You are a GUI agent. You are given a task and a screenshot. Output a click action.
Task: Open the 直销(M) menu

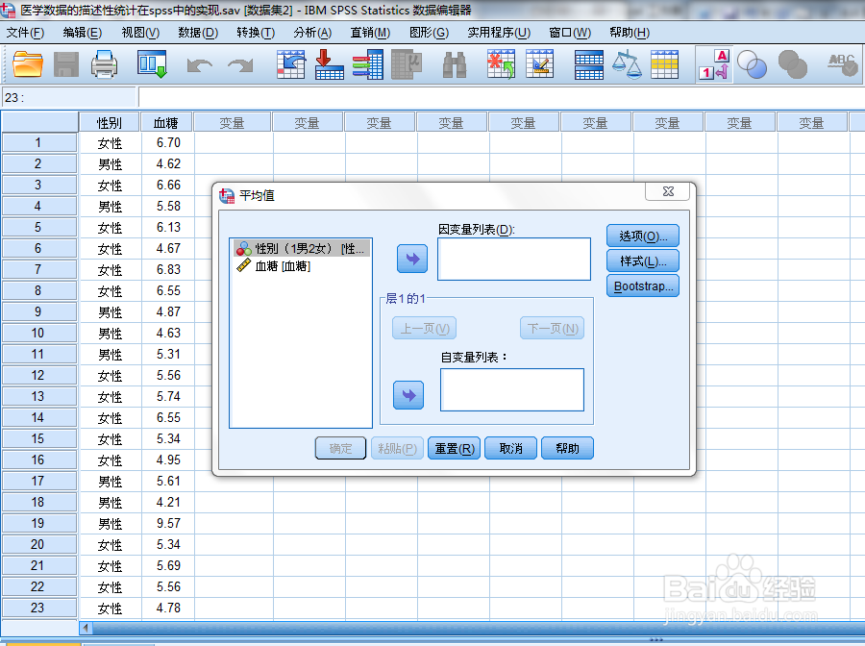point(370,33)
